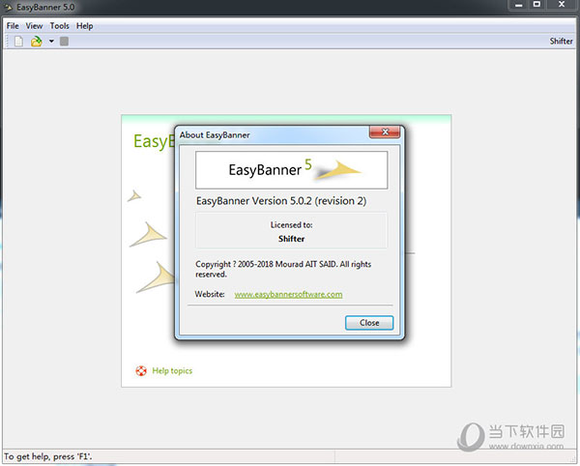The width and height of the screenshot is (580, 466).
Task: Click the gray stop square in toolbar
Action: coord(64,42)
